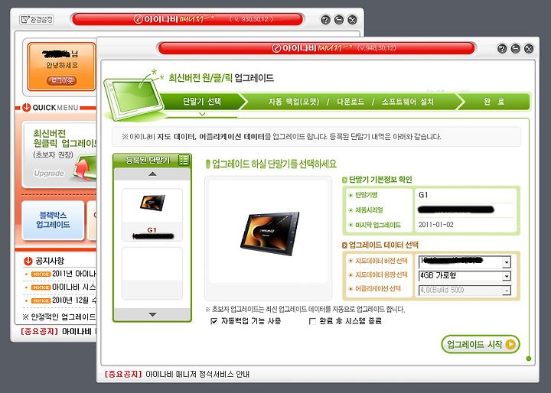Select the 자동 백업(포맷) step
The image size is (551, 393).
click(294, 102)
